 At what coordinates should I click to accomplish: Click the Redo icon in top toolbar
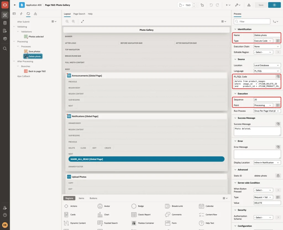coord(217,5)
